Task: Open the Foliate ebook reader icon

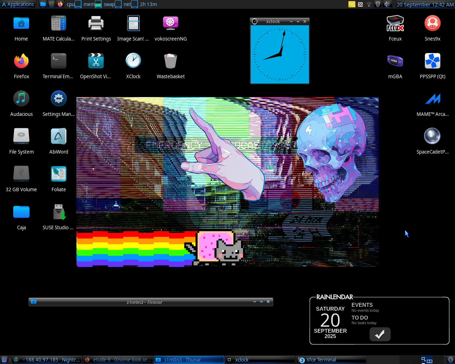Action: coord(59,174)
